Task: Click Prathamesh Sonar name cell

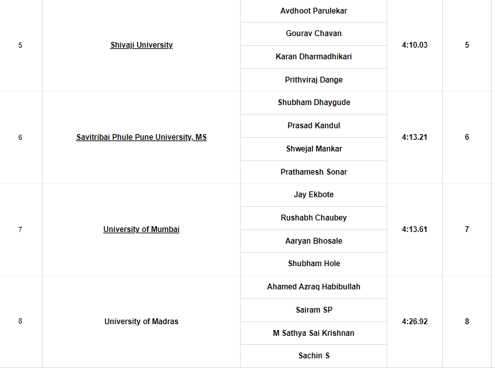Action: point(314,172)
